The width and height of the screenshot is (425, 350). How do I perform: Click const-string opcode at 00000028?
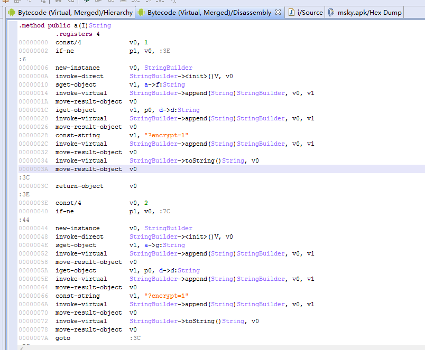78,135
